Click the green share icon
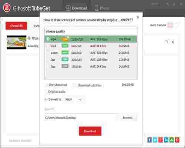185x148 pixels. click(x=172, y=140)
